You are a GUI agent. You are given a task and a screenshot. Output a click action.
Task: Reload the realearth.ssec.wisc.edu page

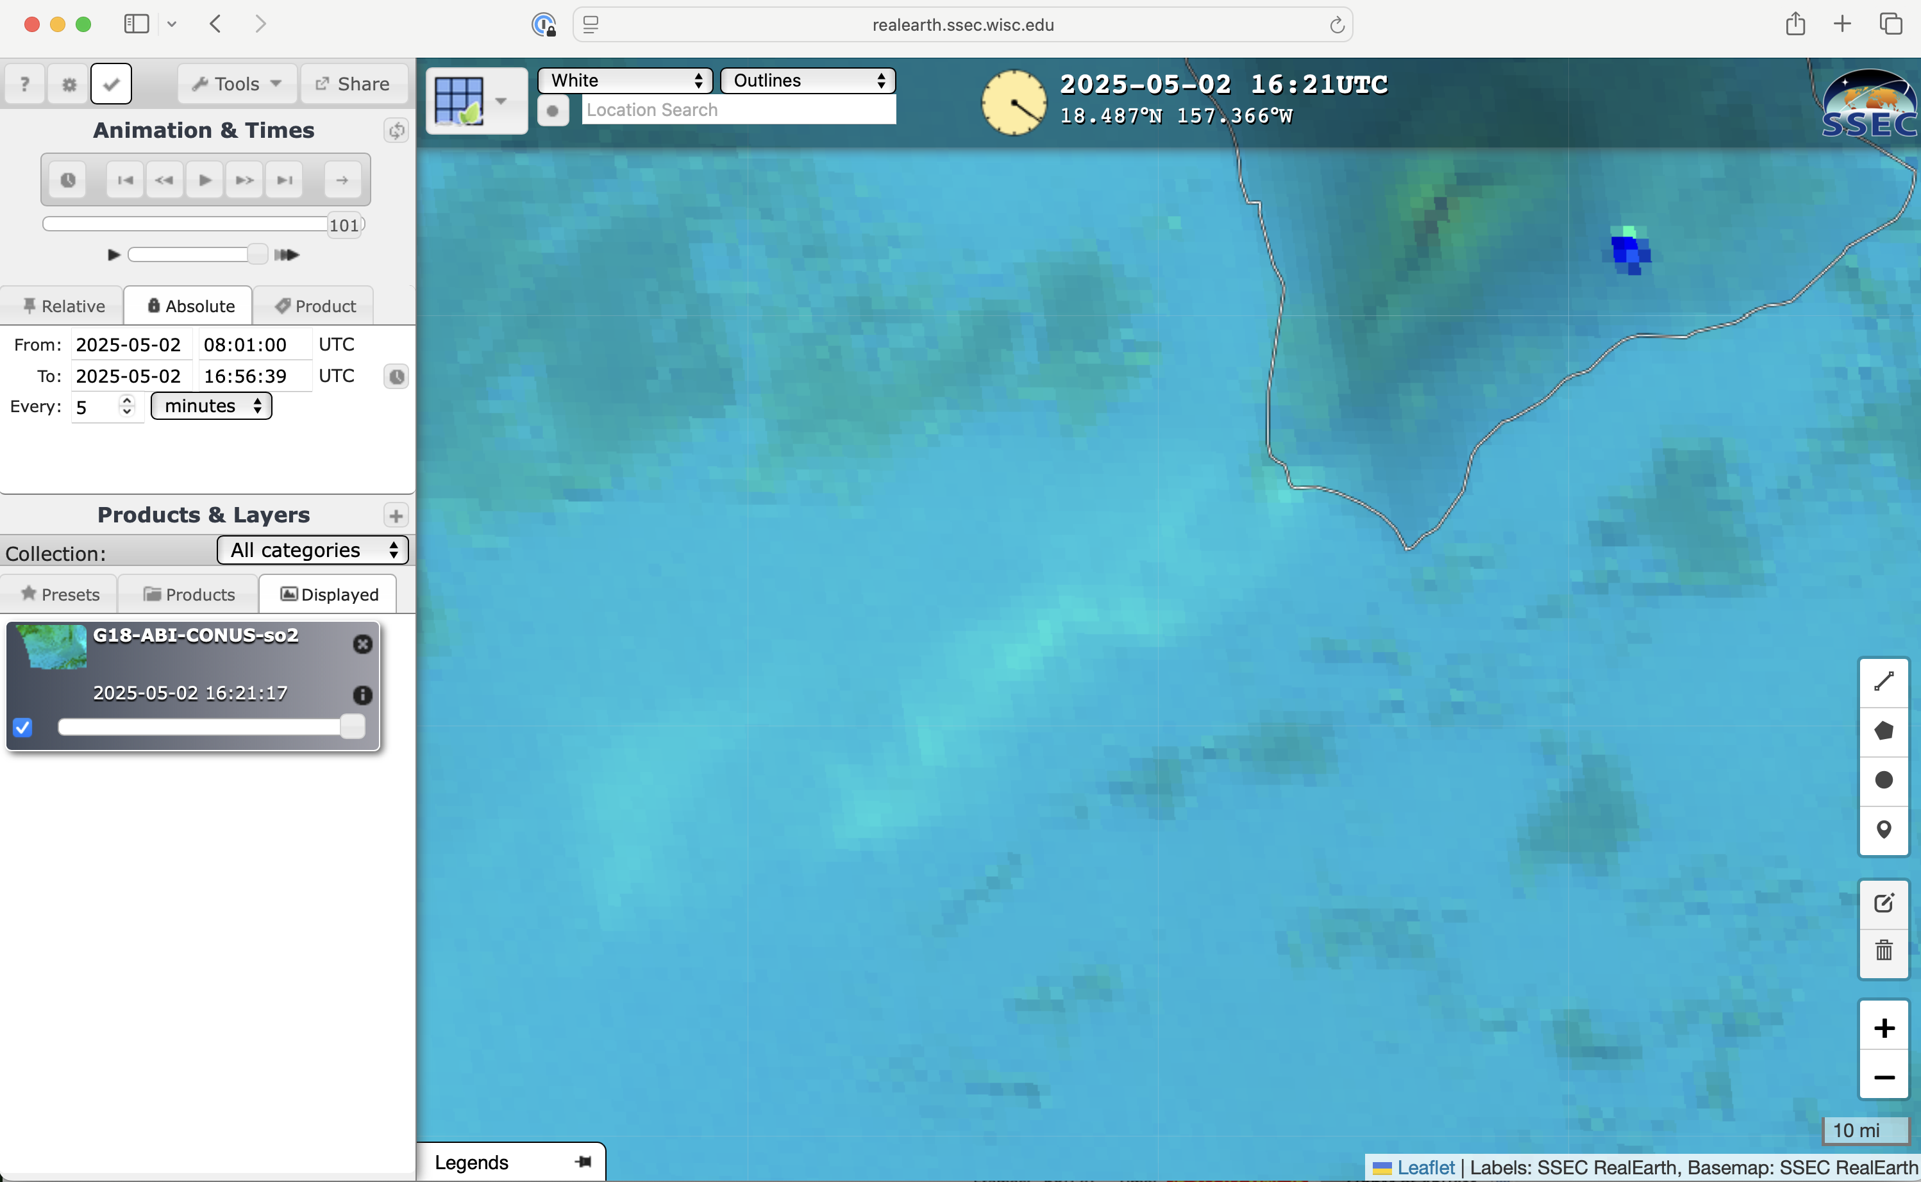click(x=1337, y=25)
